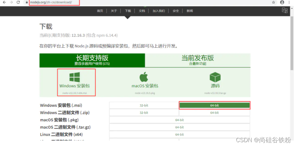Bookmark this page with star icon
This screenshot has width=296, height=146.
pyautogui.click(x=273, y=3)
